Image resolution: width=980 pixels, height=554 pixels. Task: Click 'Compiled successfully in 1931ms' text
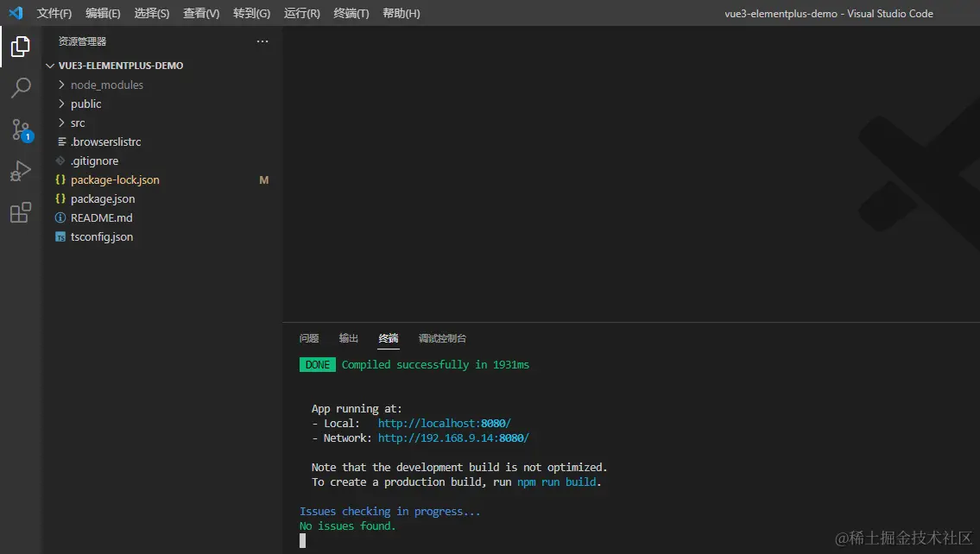coord(435,365)
